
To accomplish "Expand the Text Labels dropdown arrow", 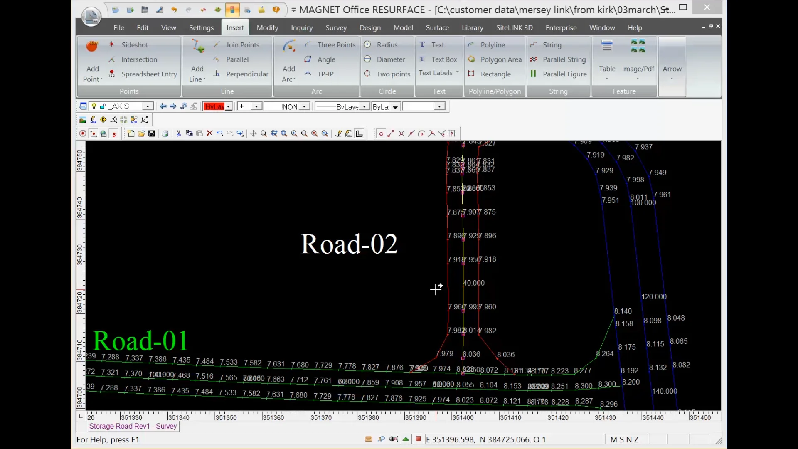I will 457,73.
